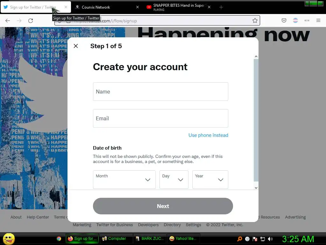326x245 pixels.
Task: Reload the page with the refresh icon
Action: (31, 21)
